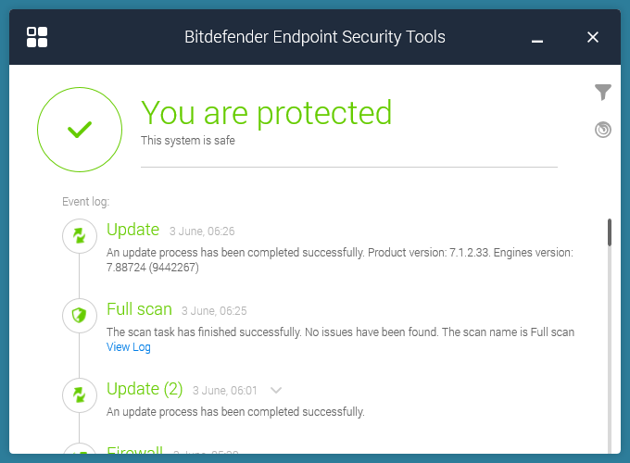Click the event log scrollbar thumb
Image resolution: width=630 pixels, height=463 pixels.
click(x=609, y=231)
